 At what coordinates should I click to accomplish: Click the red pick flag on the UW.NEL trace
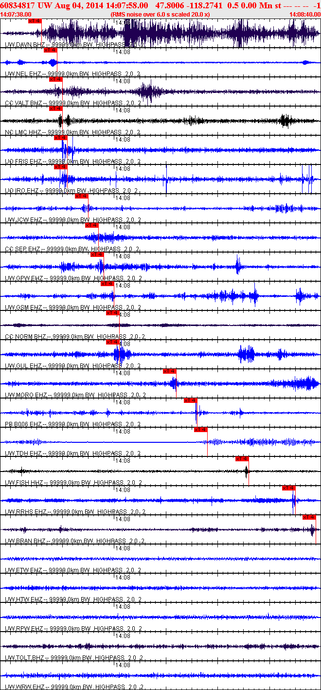(50, 50)
